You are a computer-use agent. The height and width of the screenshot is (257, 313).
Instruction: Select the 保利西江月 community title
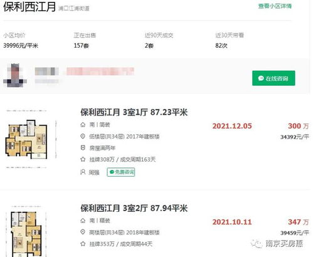click(x=29, y=7)
